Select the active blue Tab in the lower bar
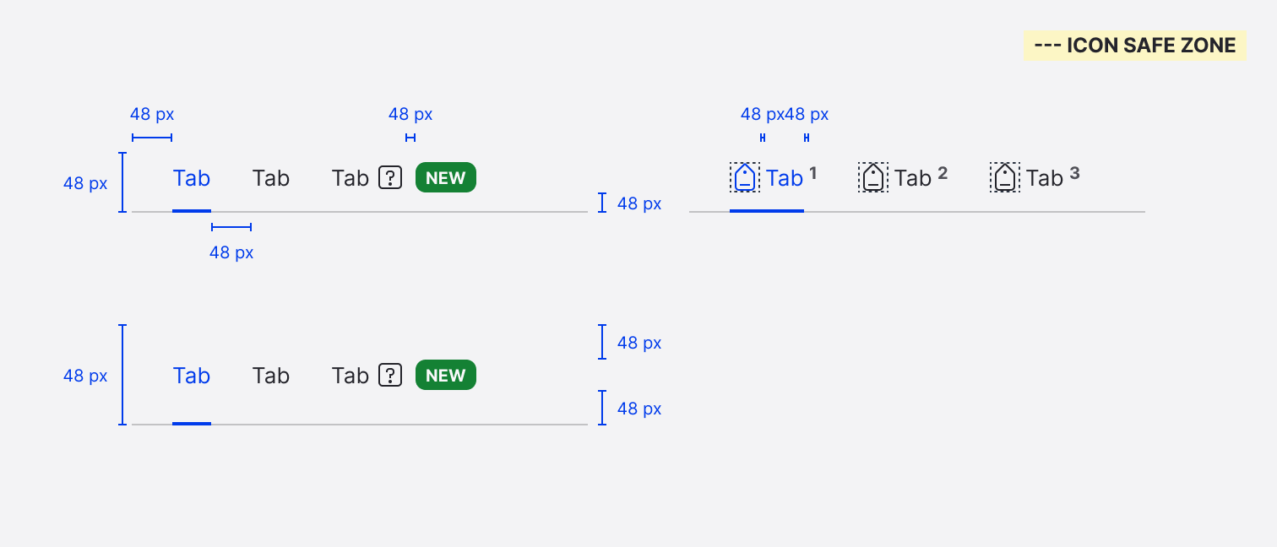This screenshot has width=1277, height=547. (192, 376)
